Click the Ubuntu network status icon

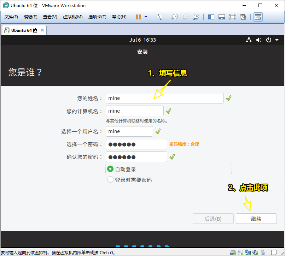coord(249,40)
